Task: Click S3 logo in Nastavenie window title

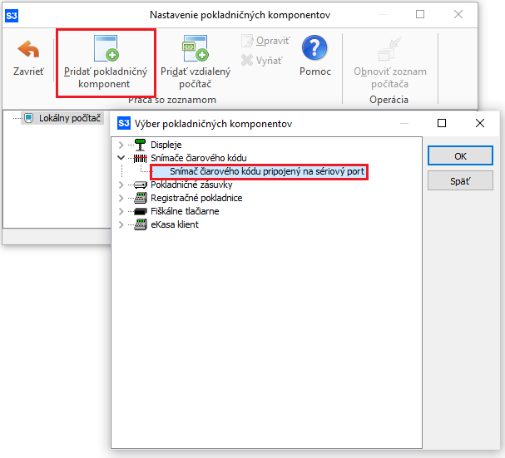Action: [x=12, y=16]
